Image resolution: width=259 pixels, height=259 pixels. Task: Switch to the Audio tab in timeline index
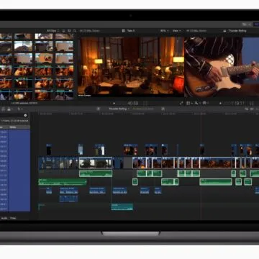[x=4, y=218]
